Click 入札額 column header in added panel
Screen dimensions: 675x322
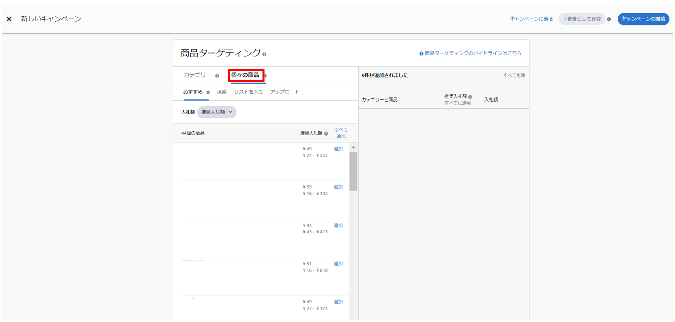(x=491, y=100)
